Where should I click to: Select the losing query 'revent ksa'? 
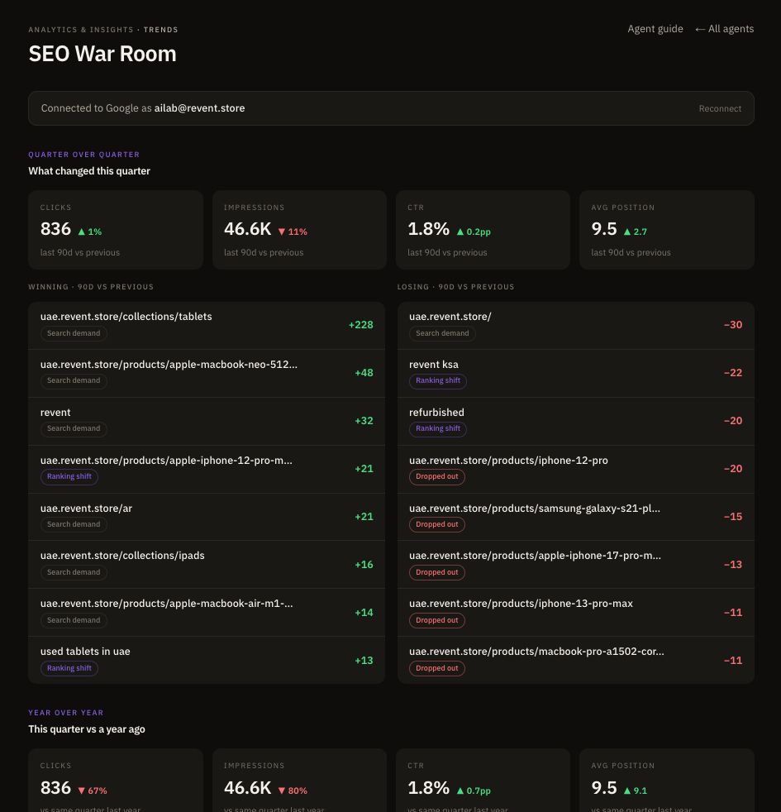pos(434,365)
